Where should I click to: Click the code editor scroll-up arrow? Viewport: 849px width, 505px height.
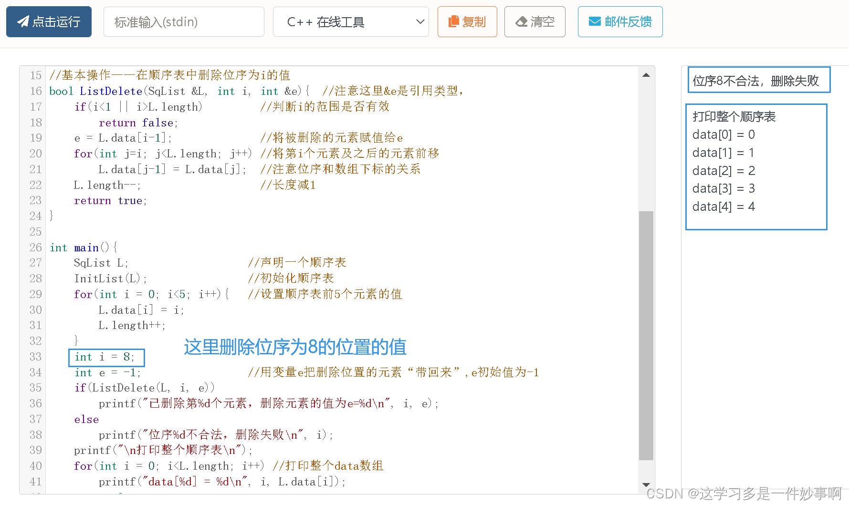(646, 75)
